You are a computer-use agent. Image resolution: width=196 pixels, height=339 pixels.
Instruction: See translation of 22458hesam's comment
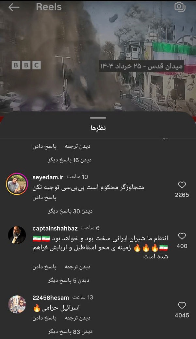coord(77,318)
